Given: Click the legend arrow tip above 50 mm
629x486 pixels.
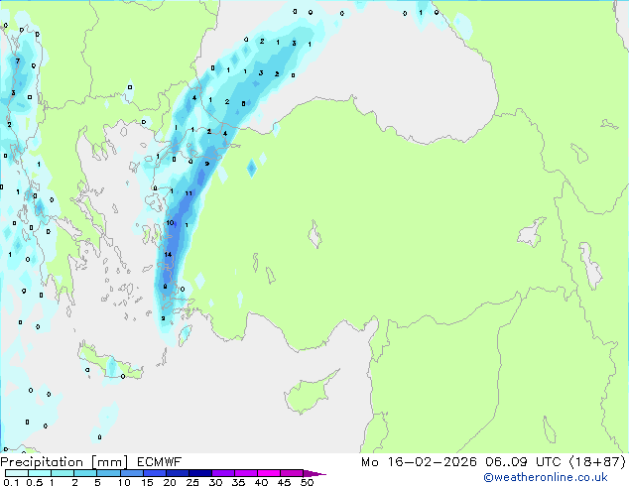Looking at the screenshot, I should [314, 473].
